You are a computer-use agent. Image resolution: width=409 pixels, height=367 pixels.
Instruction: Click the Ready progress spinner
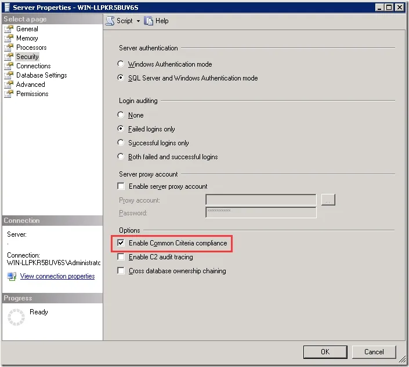[x=16, y=317]
